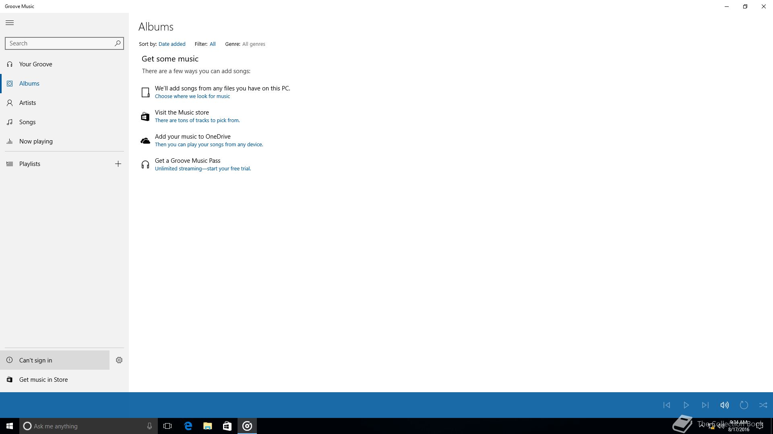The width and height of the screenshot is (773, 434).
Task: Open the Windows Start menu
Action: 10,426
